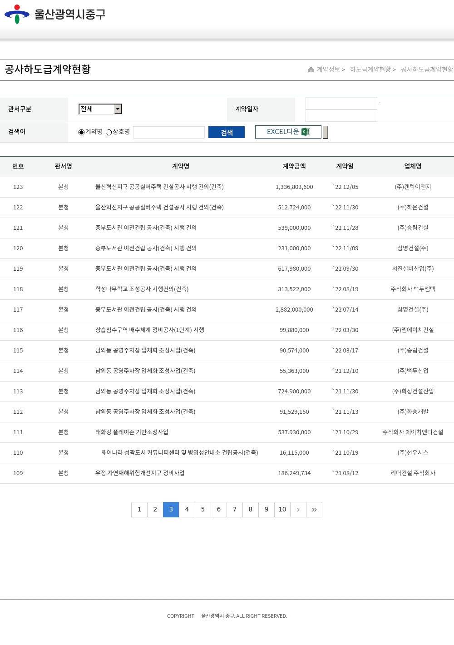Viewport: 454px width, 645px height.
Task: Select the 계약명 radio button
Action: [82, 132]
